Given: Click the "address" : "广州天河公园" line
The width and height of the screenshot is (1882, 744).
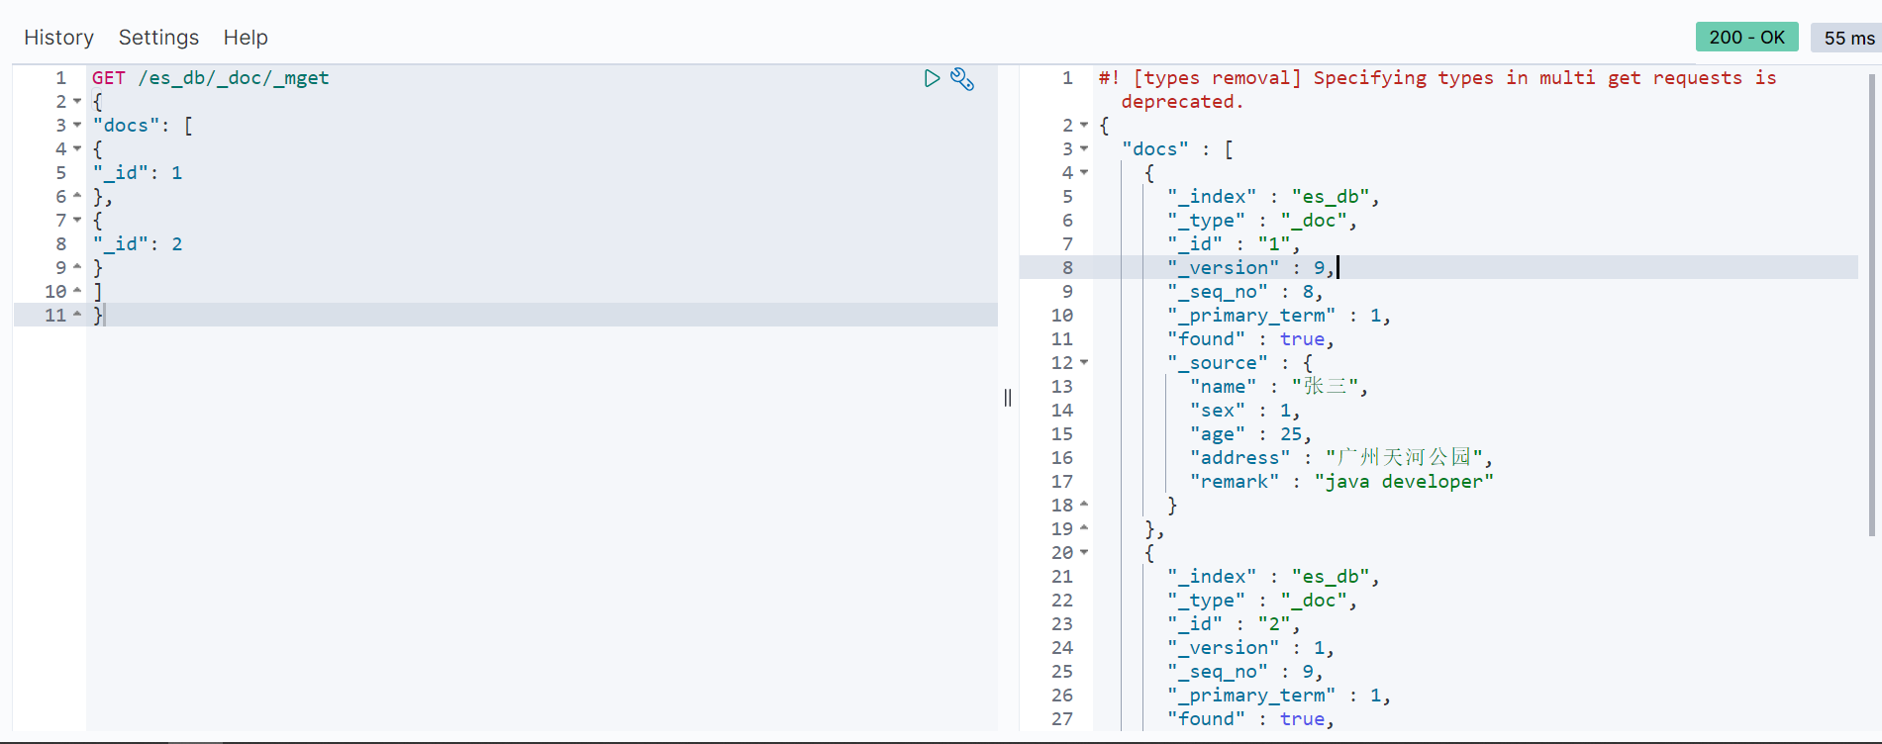Looking at the screenshot, I should [x=1341, y=458].
